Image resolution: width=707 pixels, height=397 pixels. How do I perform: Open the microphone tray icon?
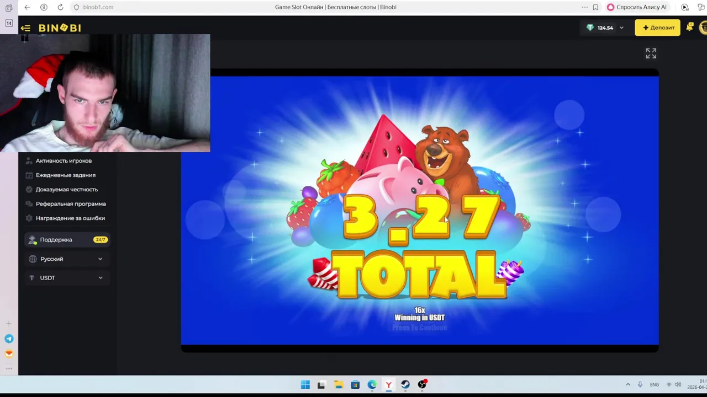coord(640,384)
